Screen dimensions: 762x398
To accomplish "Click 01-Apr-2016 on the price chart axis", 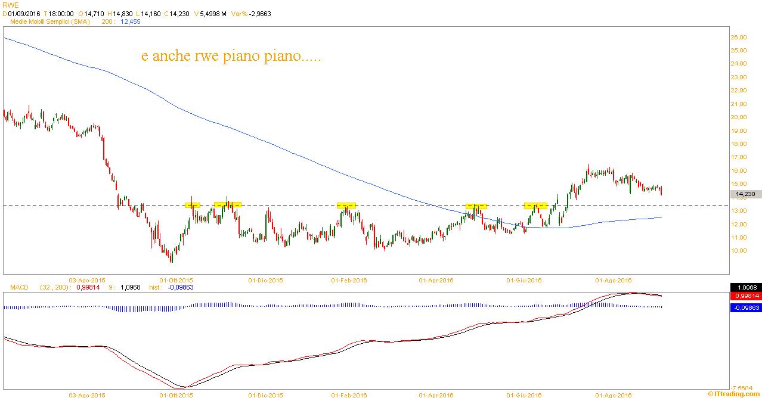I will point(436,279).
